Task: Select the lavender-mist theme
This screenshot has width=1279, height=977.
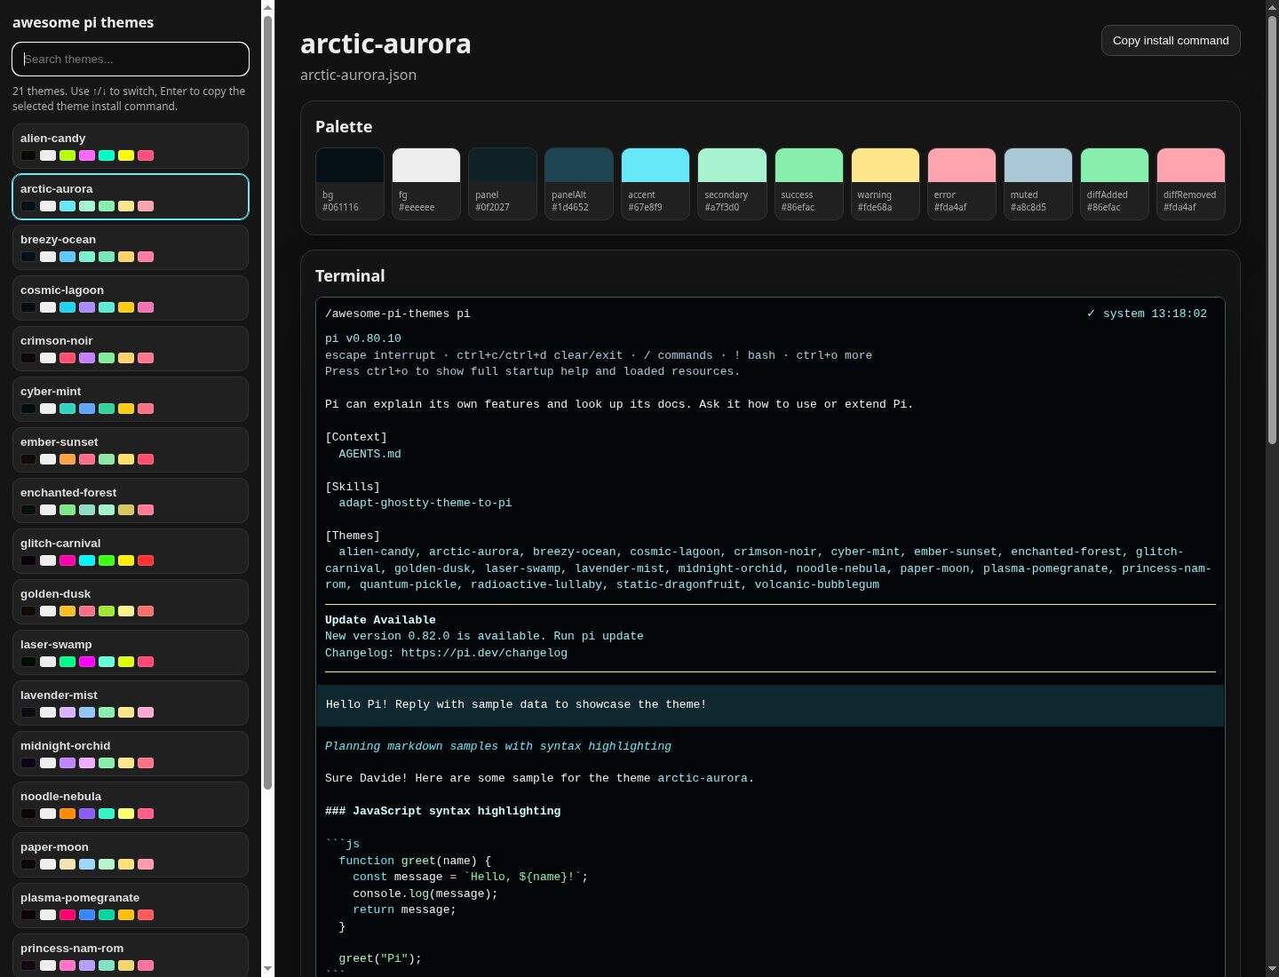Action: click(131, 703)
